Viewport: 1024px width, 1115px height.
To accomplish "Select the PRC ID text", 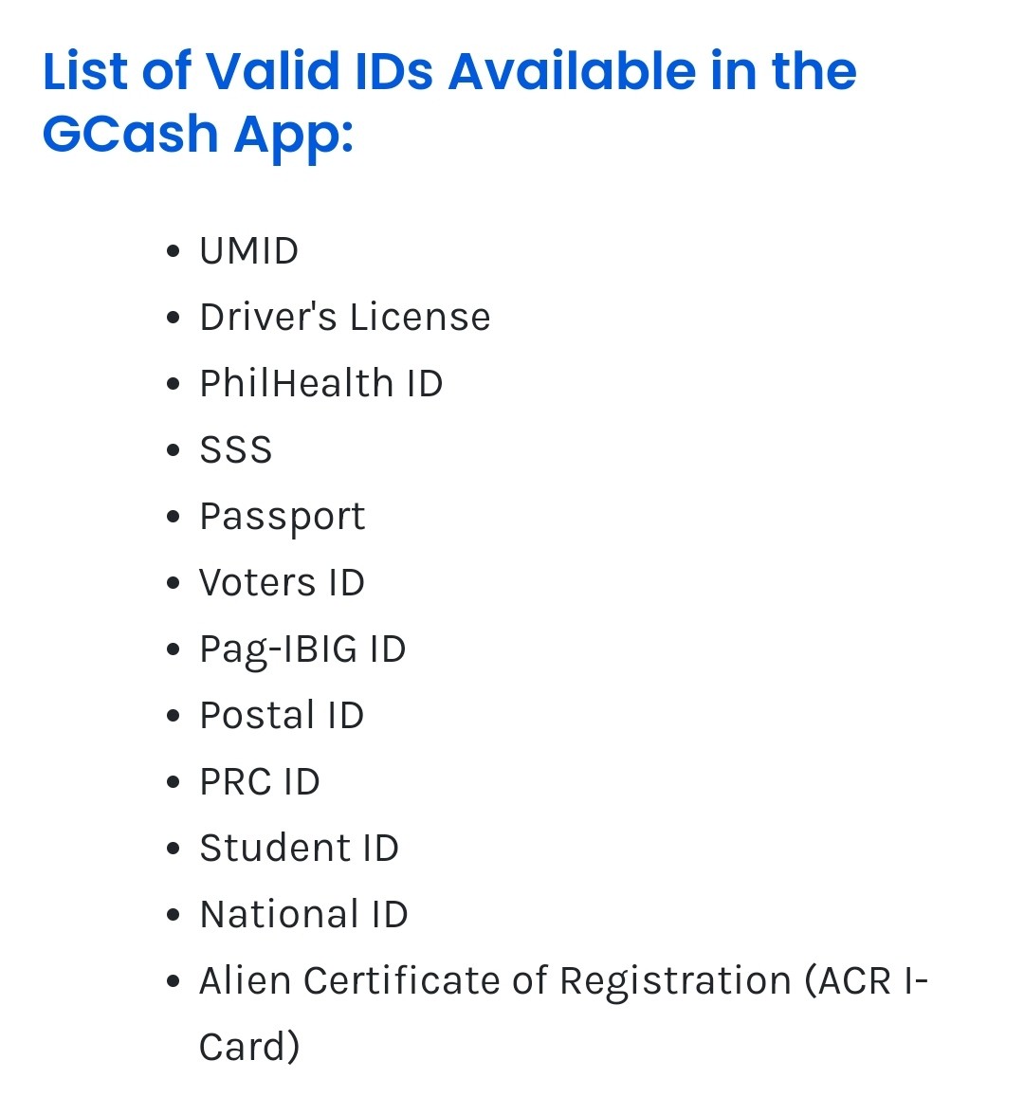I will pos(260,781).
